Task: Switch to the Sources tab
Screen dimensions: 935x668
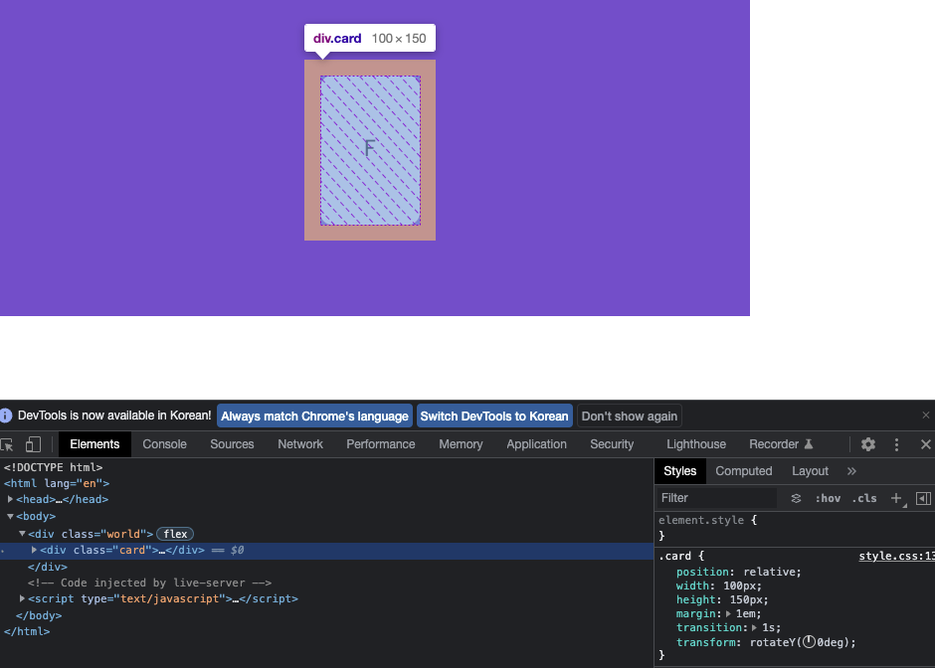Action: coord(232,444)
